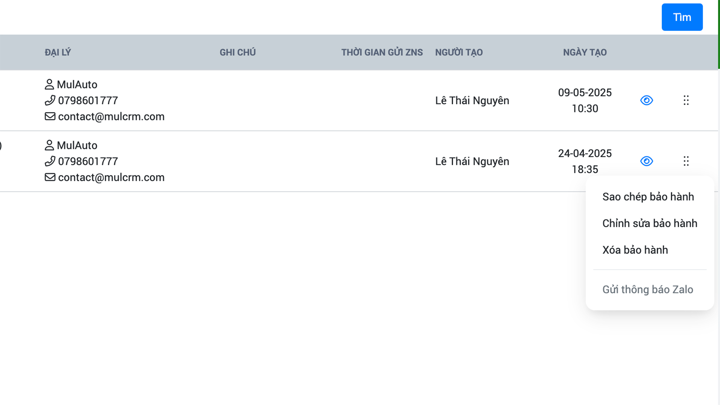Click the NGÀY TẠO column header
The width and height of the screenshot is (720, 405).
tap(585, 52)
